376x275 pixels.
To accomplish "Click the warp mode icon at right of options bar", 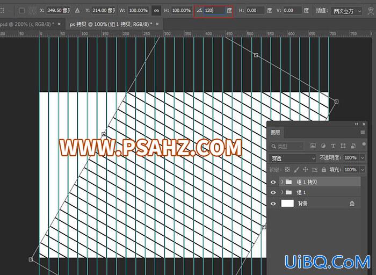I will [371, 11].
